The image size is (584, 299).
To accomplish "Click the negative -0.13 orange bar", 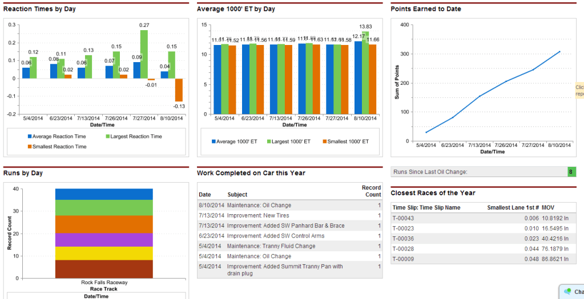I will pos(179,90).
